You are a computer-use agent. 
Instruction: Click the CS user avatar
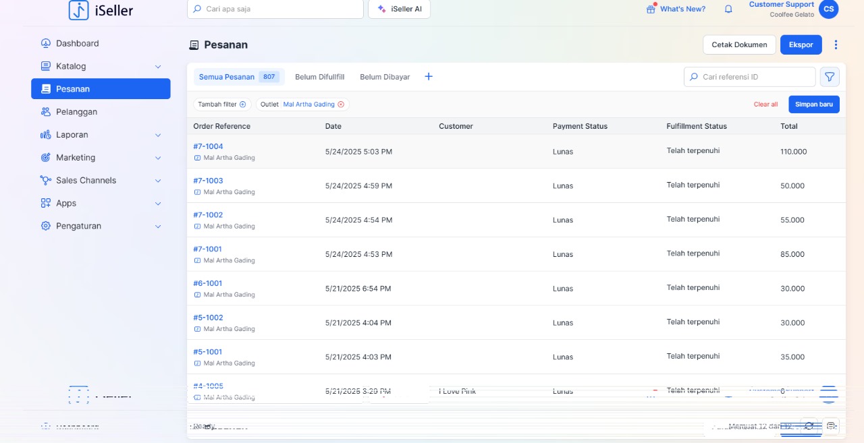[828, 9]
